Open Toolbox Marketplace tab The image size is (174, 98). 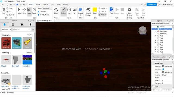(5, 24)
